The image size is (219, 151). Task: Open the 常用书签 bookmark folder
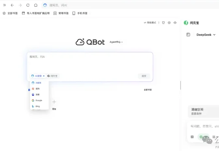click(x=61, y=13)
